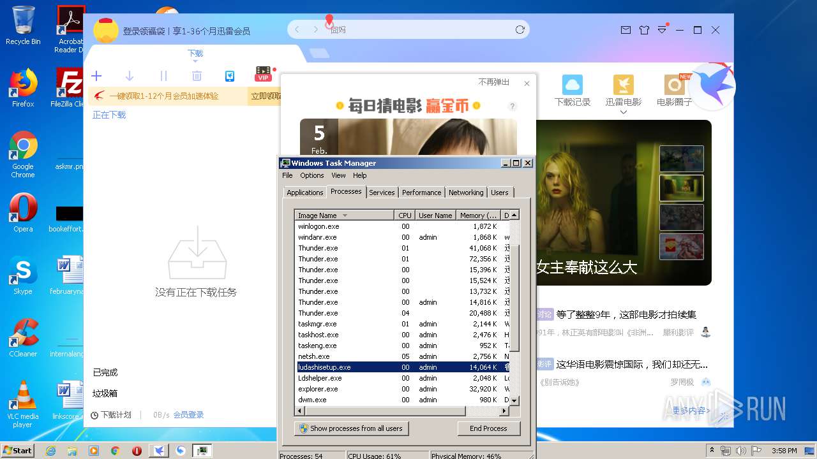Open 正在下载 section
This screenshot has width=817, height=459.
(x=109, y=115)
